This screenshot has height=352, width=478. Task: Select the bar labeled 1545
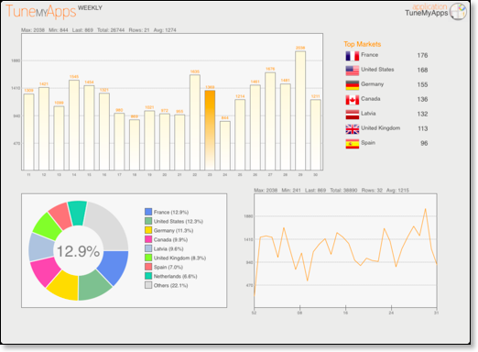(x=74, y=125)
